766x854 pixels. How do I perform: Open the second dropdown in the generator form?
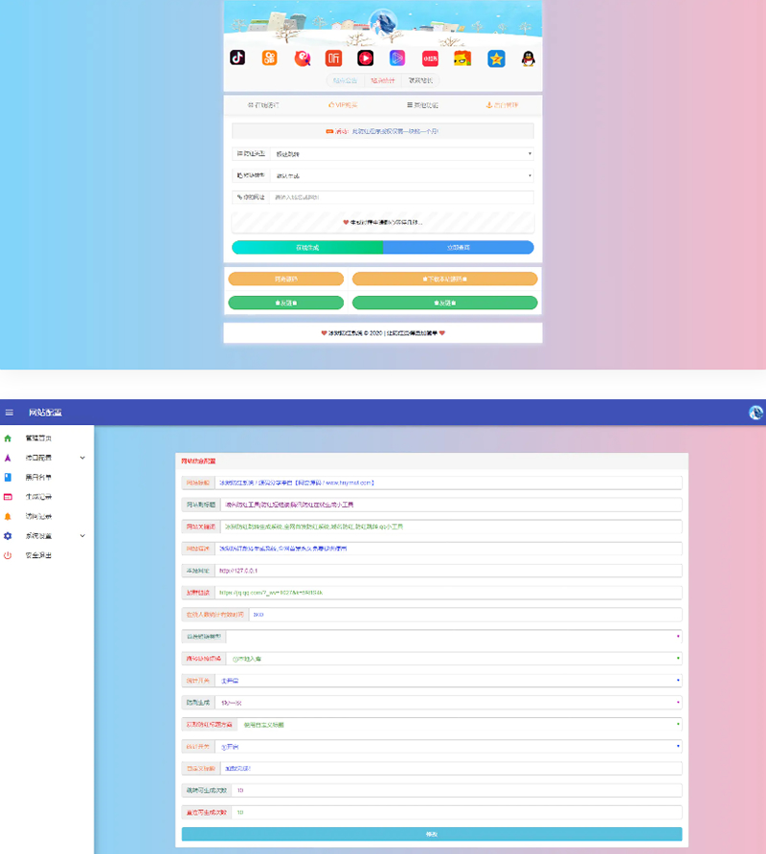pos(402,175)
